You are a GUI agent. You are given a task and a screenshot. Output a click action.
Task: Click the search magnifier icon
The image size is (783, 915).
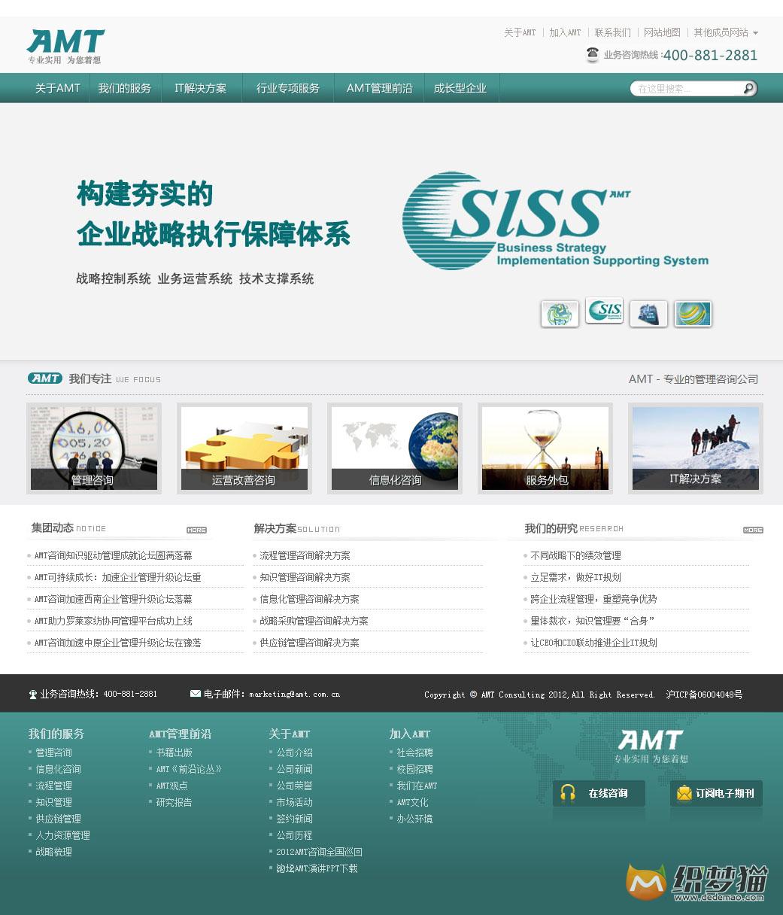point(748,89)
